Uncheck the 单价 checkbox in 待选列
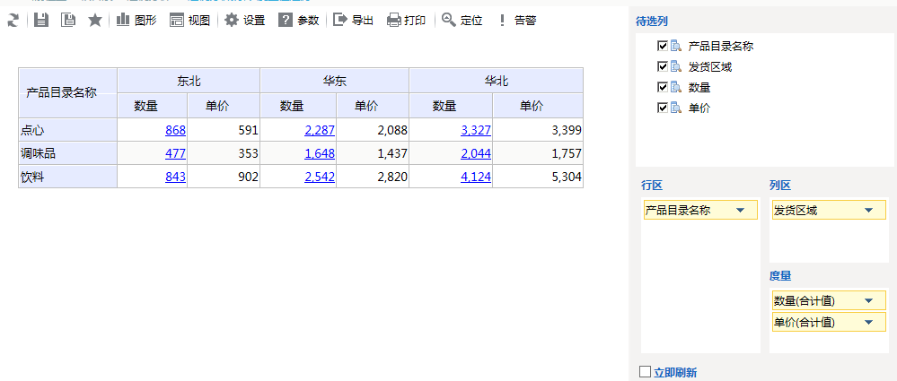This screenshot has width=897, height=381. 663,108
